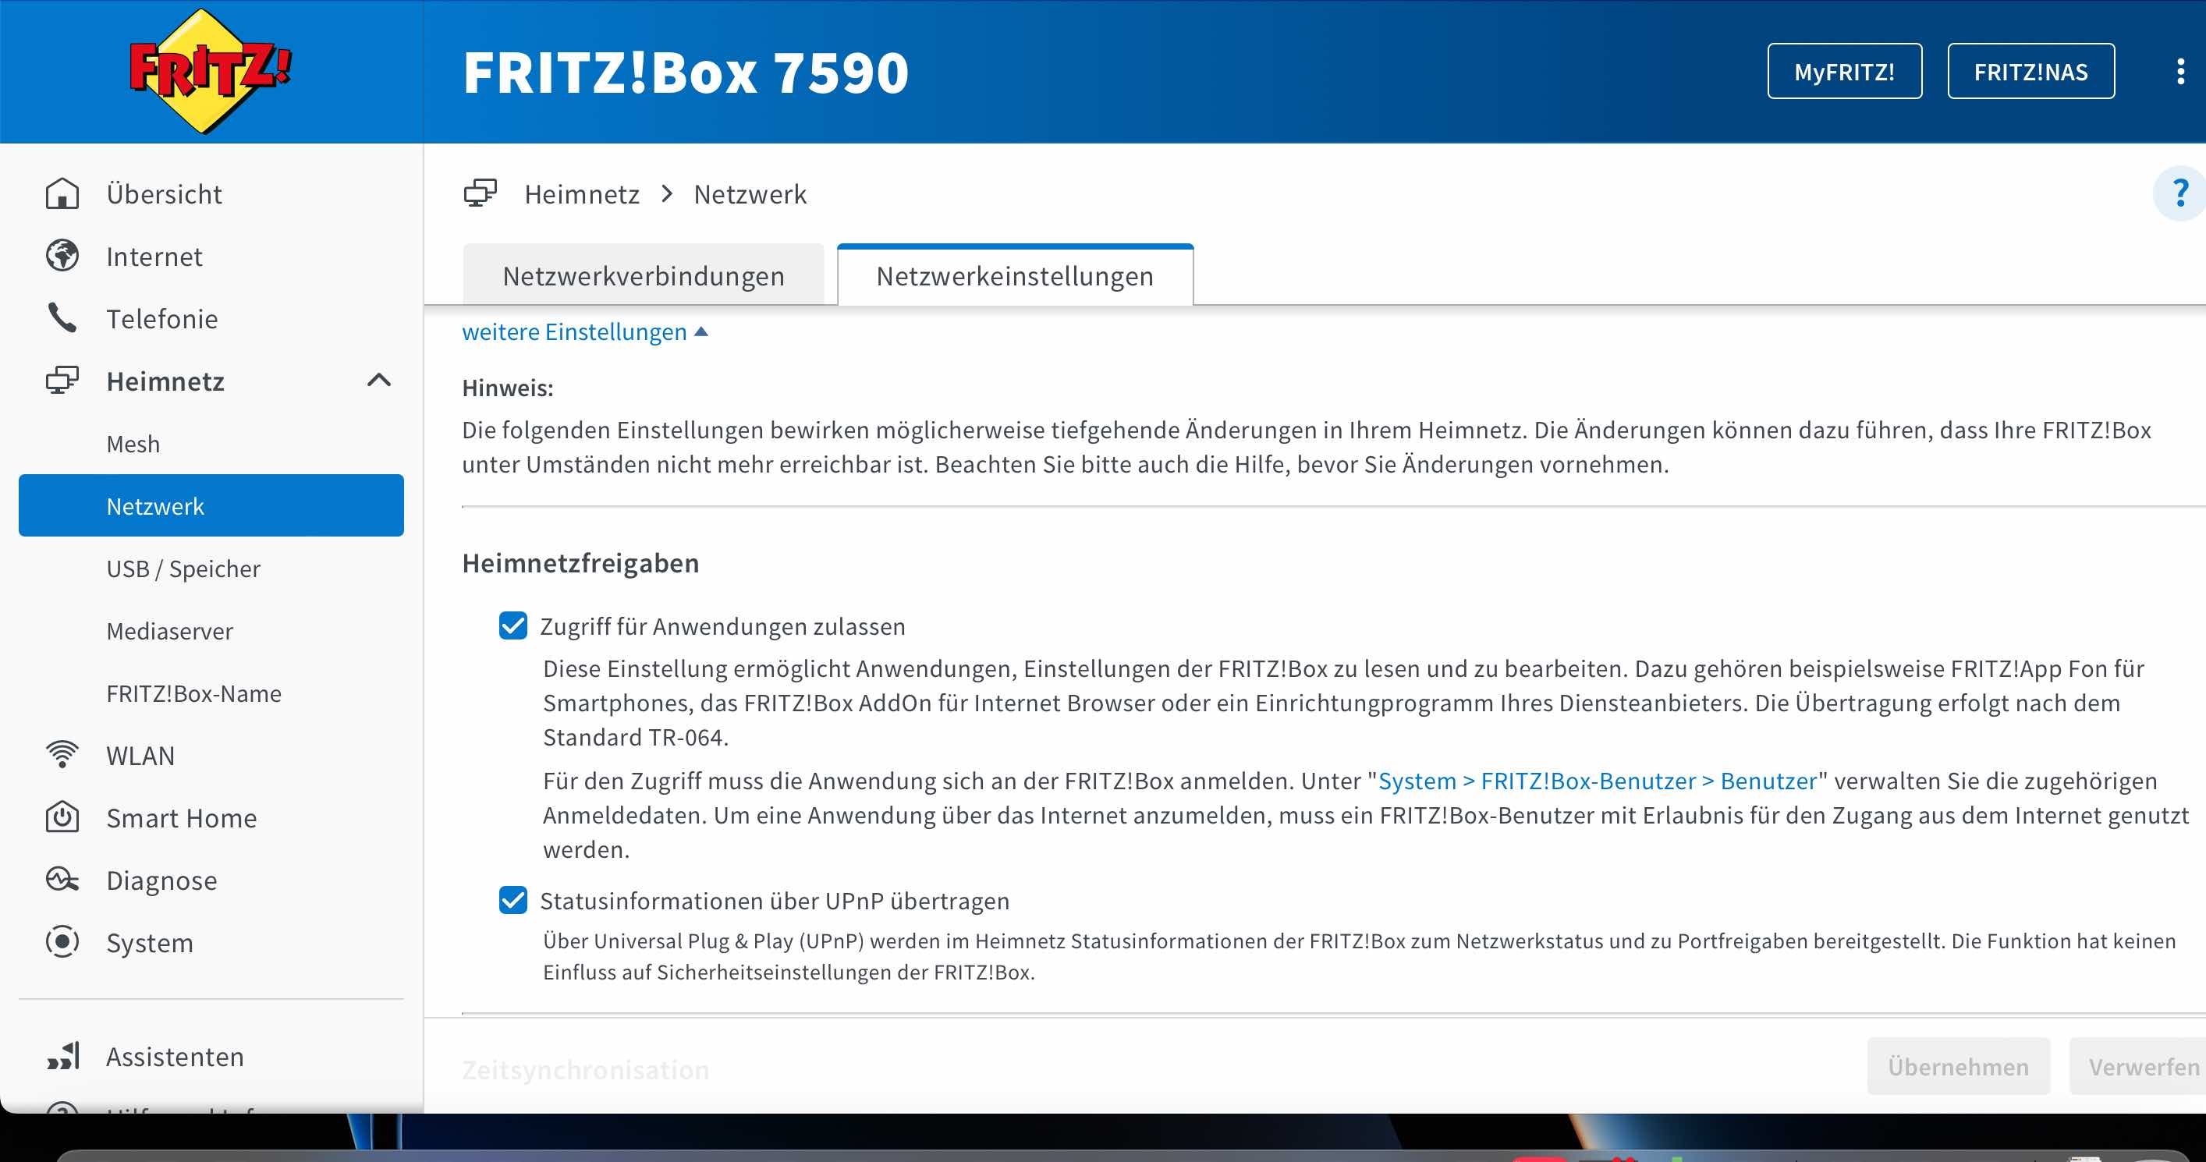Click the Assistenten sidebar icon

tap(63, 1056)
